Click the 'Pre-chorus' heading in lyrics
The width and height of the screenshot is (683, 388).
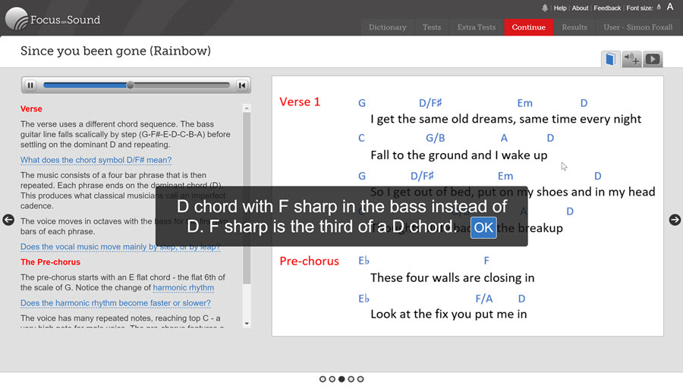310,261
